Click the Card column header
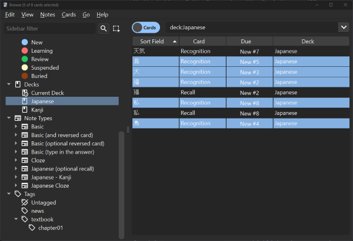Screen dimensions: 353x241 (x=202, y=41)
